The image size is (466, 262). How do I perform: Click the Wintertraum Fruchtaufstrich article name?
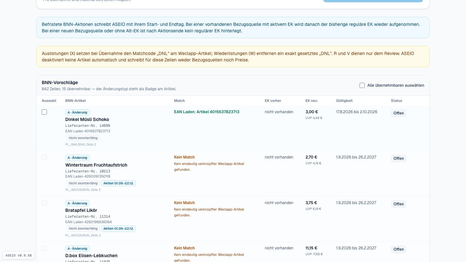pyautogui.click(x=96, y=165)
